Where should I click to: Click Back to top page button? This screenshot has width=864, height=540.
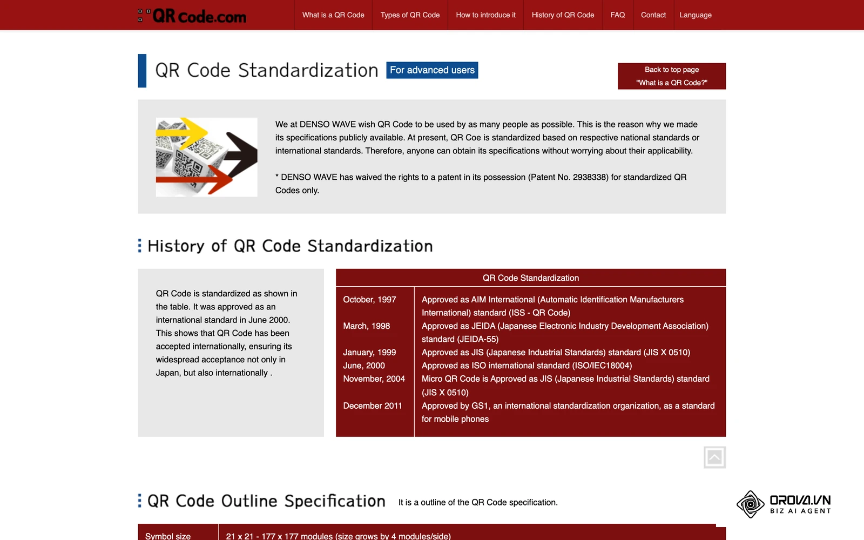click(672, 76)
